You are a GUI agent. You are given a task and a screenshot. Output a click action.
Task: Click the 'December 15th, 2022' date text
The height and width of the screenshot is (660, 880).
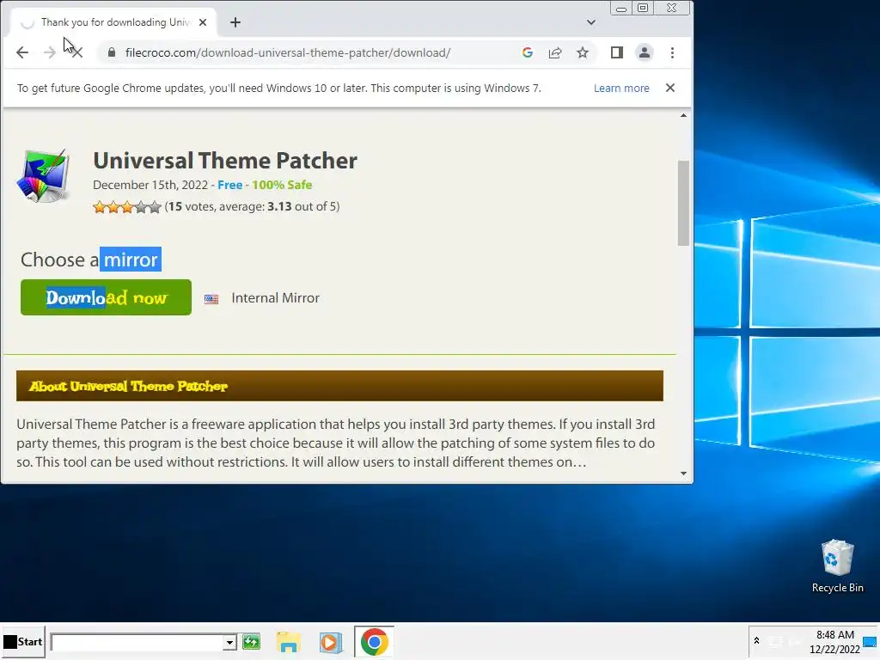coord(150,185)
